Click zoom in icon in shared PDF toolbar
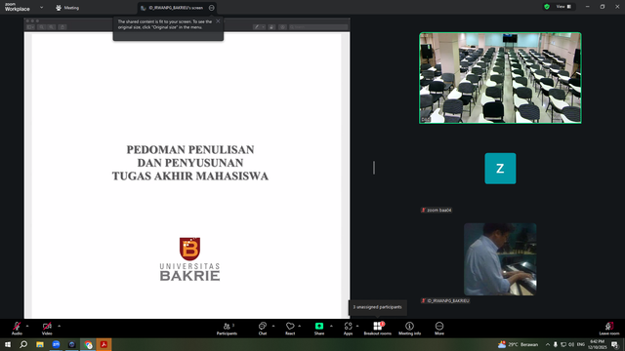The image size is (625, 351). 52,27
